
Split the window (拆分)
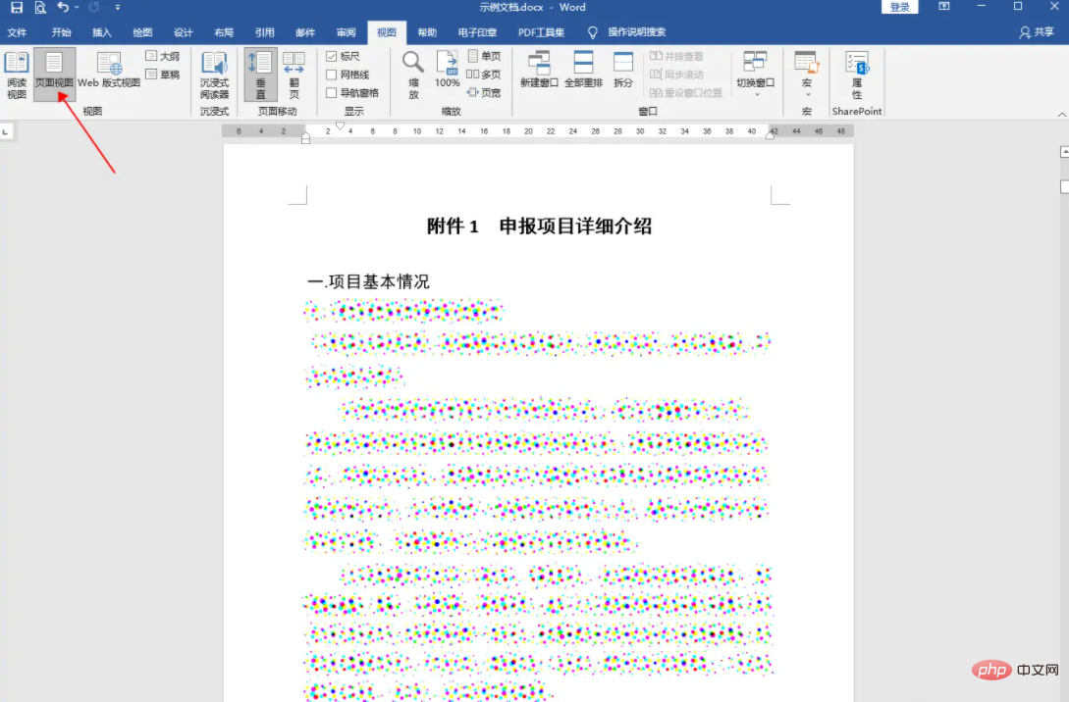tap(623, 71)
